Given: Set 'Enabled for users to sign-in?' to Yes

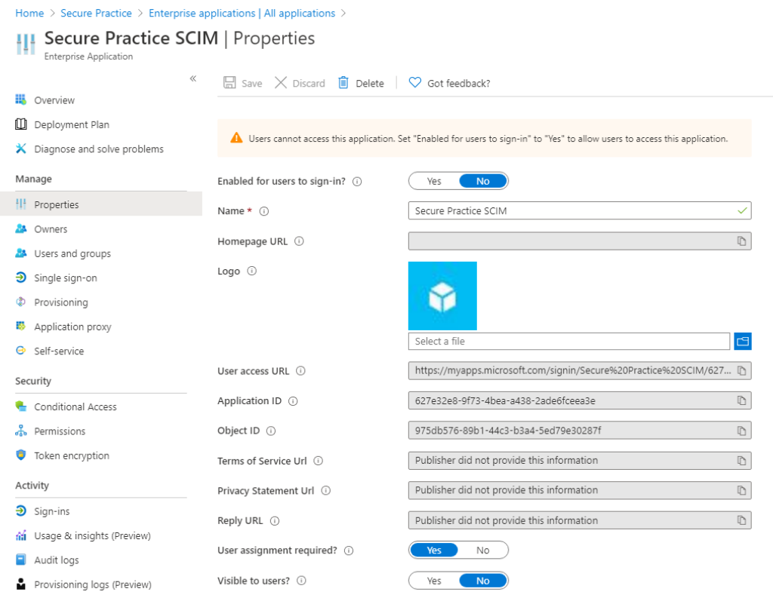Looking at the screenshot, I should [x=434, y=180].
